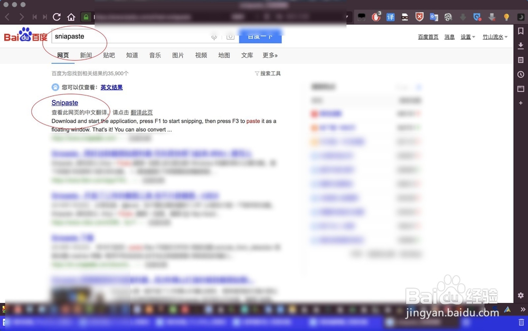
Task: Switch to the 图片 results tab
Action: [178, 55]
